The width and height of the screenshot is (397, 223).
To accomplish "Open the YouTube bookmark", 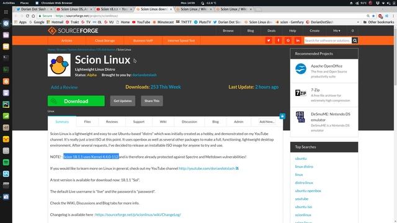I will click(x=141, y=22).
